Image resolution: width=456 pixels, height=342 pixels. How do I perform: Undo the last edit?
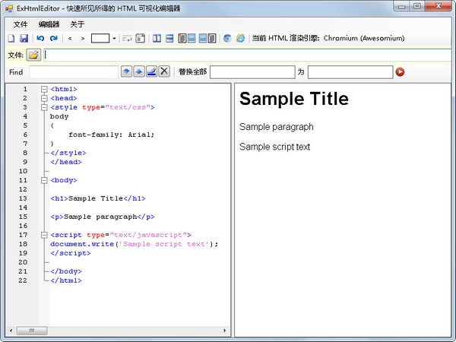pos(40,38)
